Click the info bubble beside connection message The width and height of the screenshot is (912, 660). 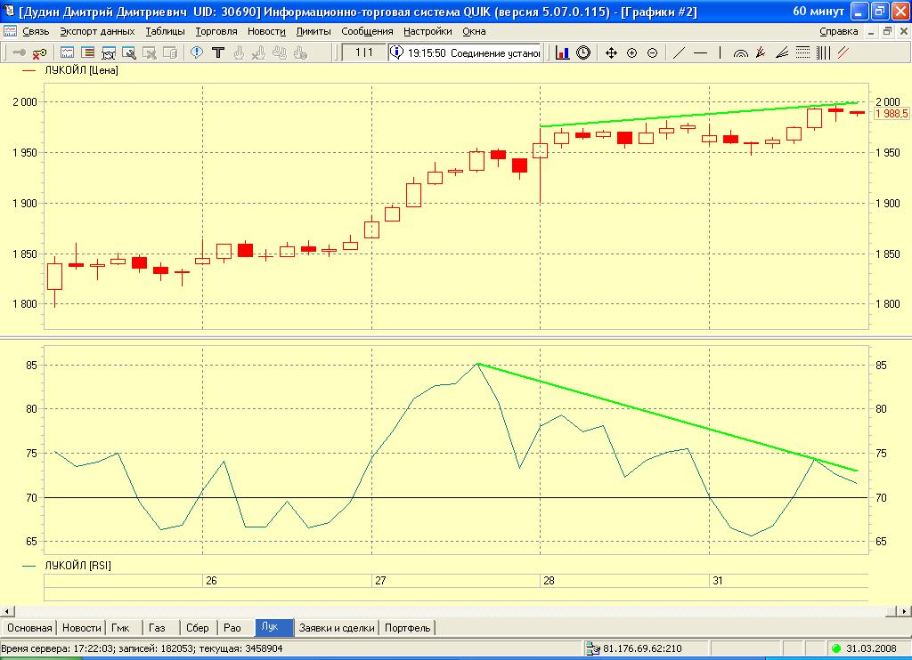tap(396, 52)
